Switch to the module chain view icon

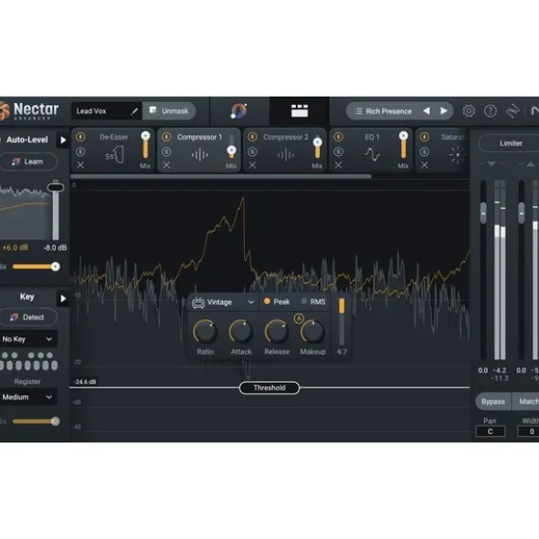tap(300, 110)
